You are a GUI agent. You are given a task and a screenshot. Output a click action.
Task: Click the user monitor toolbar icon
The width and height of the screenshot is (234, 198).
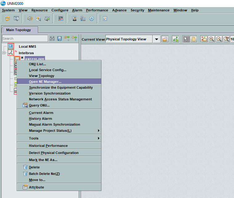click(x=74, y=18)
